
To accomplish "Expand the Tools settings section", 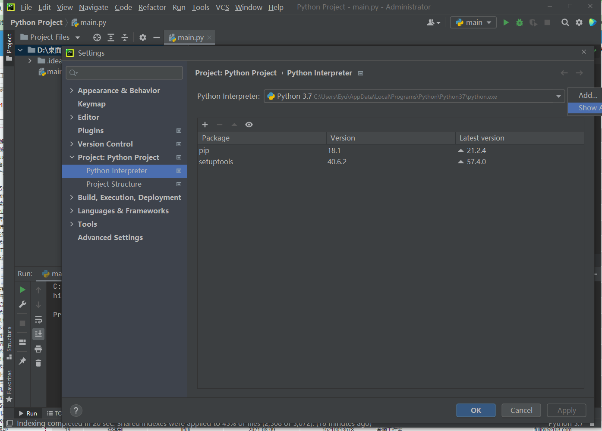I will (x=72, y=224).
